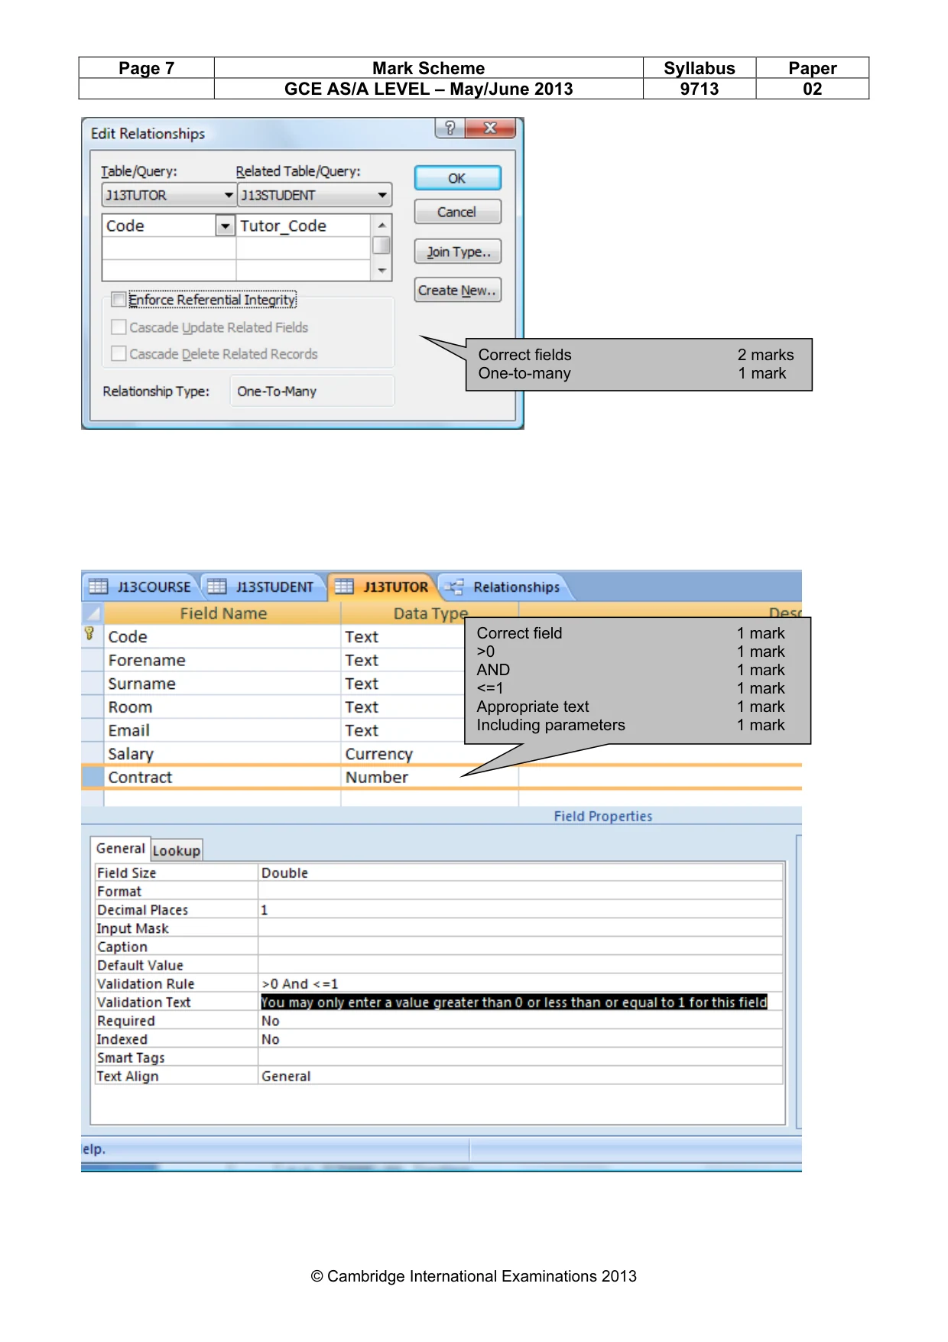Expand the Code field dropdown arrow
Viewport: 948px width, 1342px height.
(x=226, y=226)
